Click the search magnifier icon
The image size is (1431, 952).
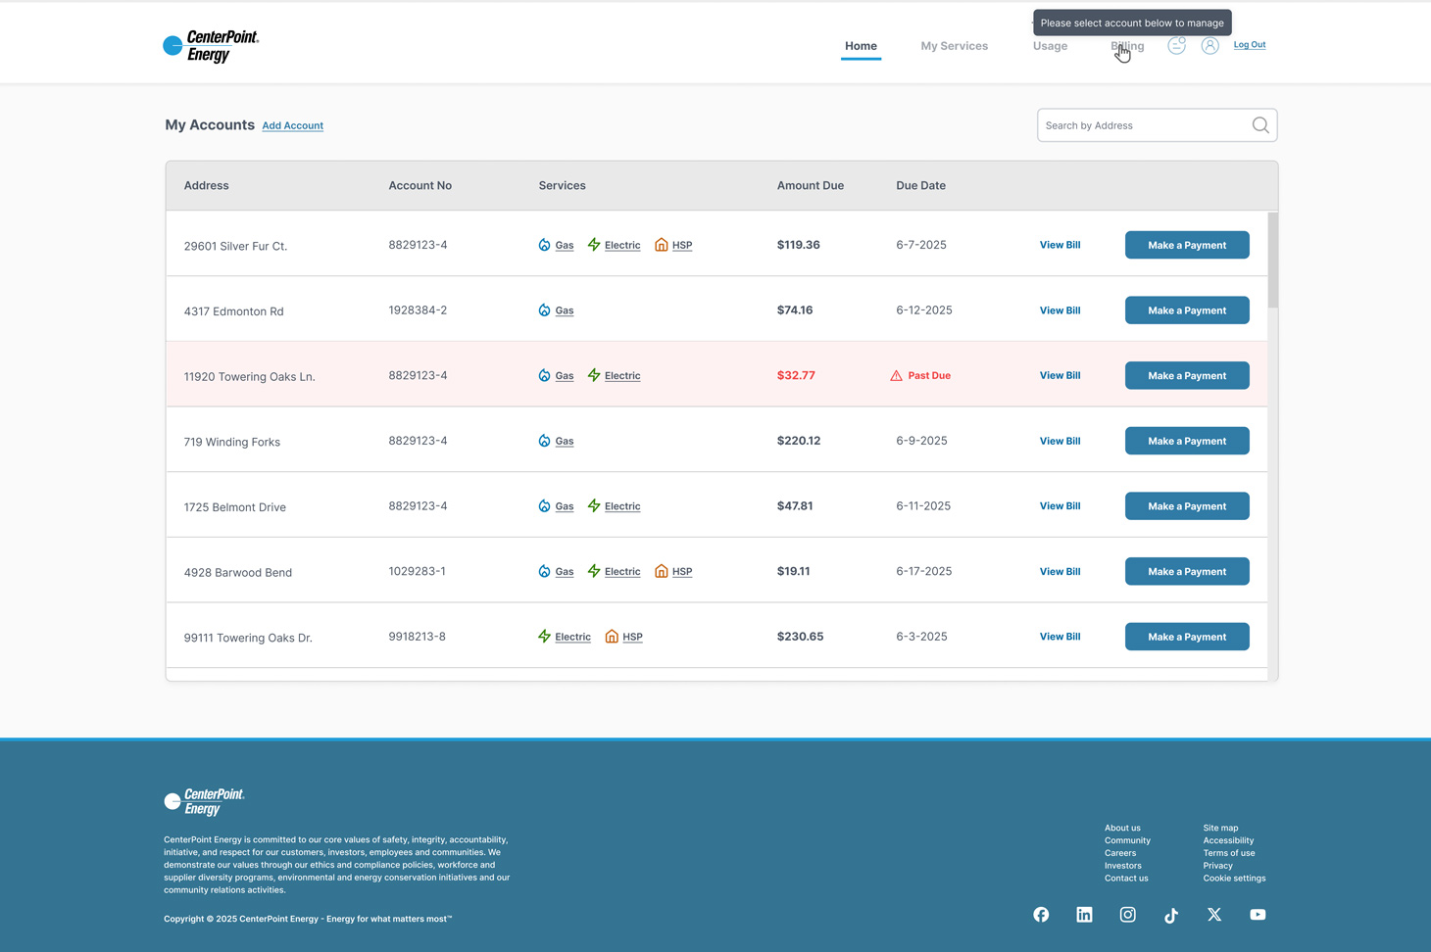click(1259, 125)
